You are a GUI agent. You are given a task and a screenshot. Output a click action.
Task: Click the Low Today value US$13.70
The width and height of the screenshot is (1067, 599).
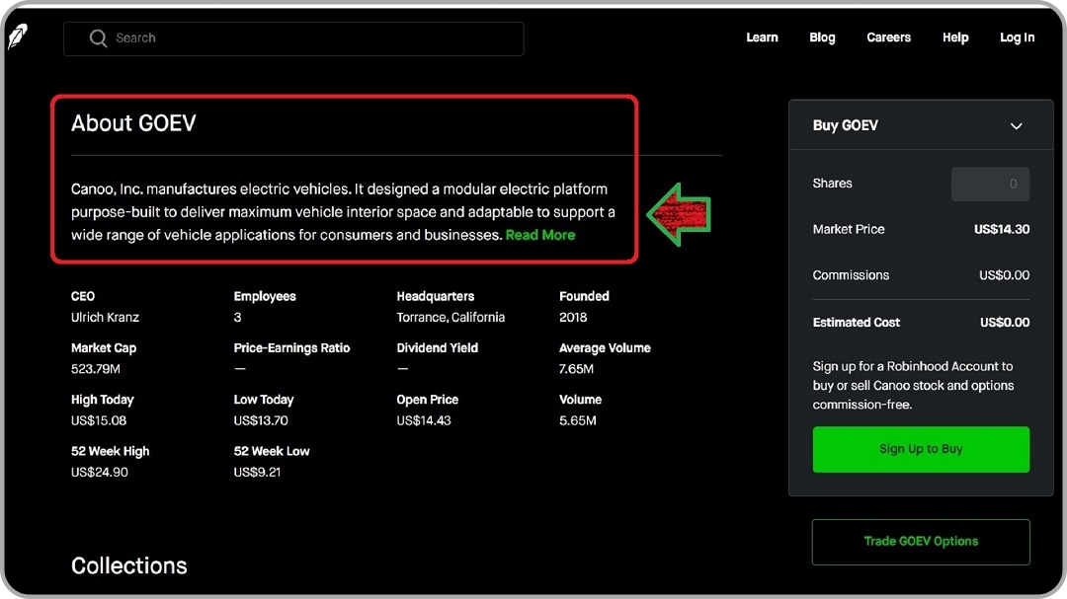pyautogui.click(x=261, y=420)
